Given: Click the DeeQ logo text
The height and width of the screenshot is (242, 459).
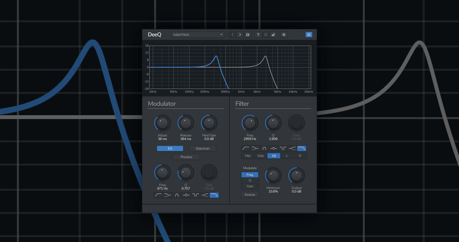Looking at the screenshot, I should click(155, 35).
